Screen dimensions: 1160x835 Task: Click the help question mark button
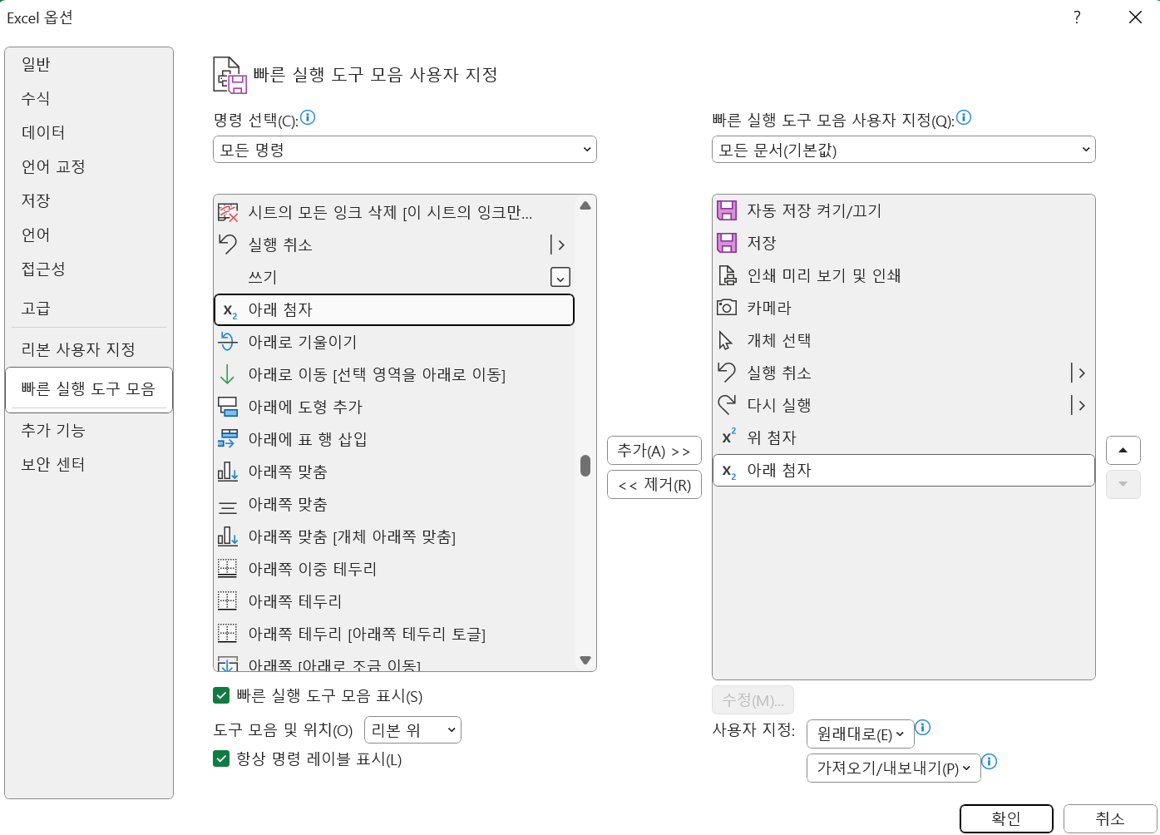[x=1077, y=17]
